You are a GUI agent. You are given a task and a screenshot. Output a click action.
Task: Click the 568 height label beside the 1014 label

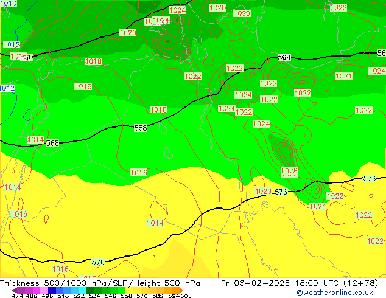coord(52,143)
